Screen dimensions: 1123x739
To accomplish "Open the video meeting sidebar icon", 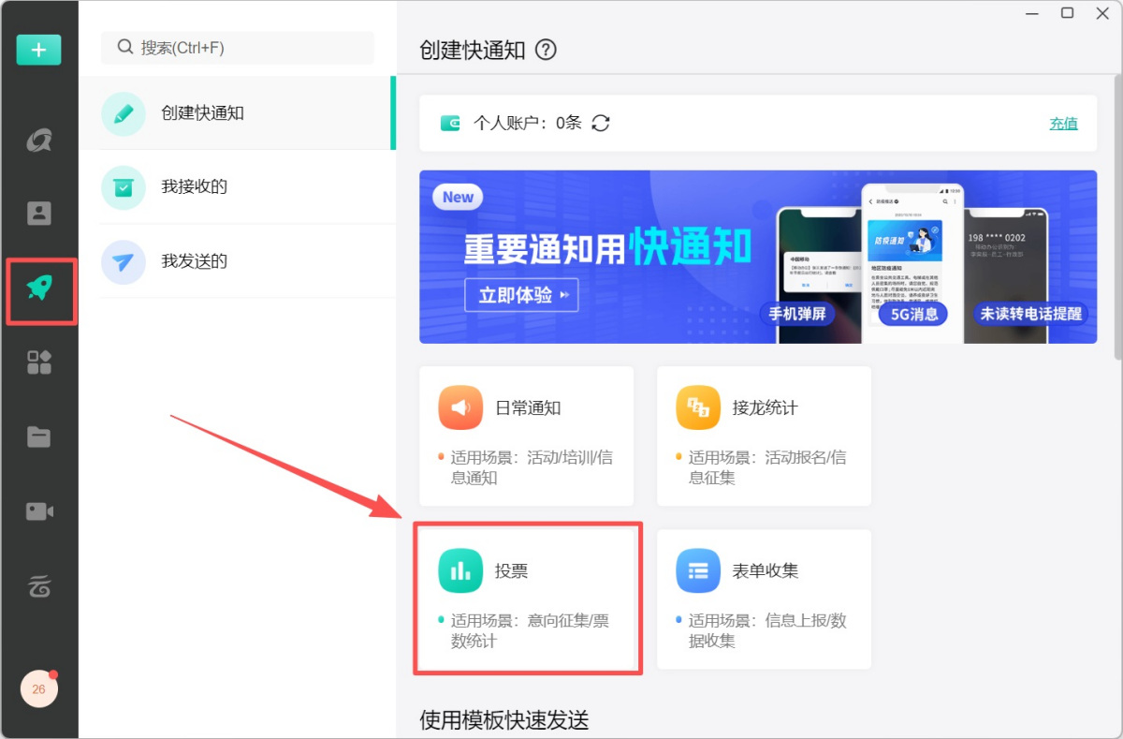I will [x=38, y=510].
